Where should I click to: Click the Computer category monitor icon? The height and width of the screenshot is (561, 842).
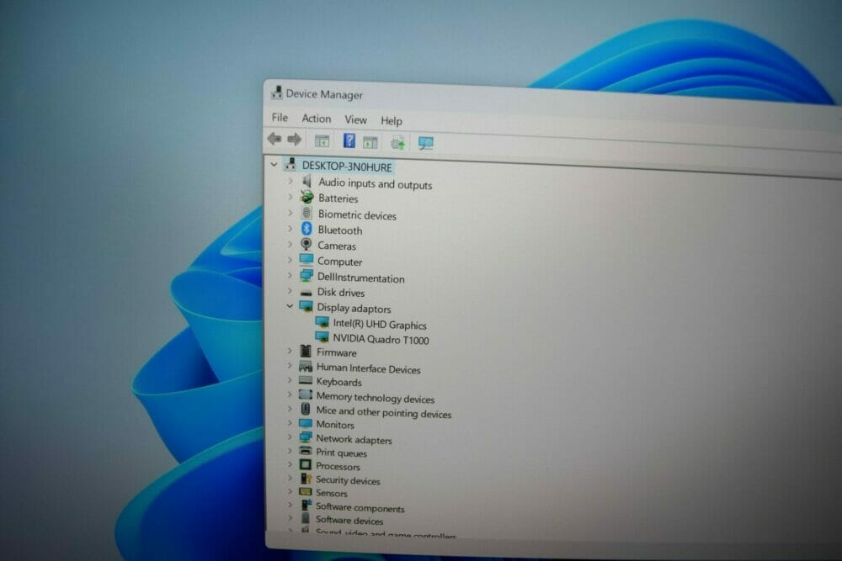click(x=306, y=260)
